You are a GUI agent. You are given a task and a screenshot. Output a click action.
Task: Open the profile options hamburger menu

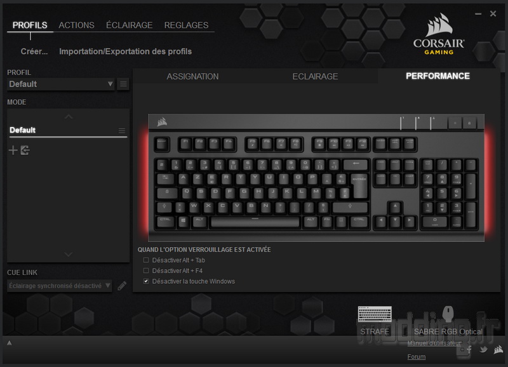123,84
